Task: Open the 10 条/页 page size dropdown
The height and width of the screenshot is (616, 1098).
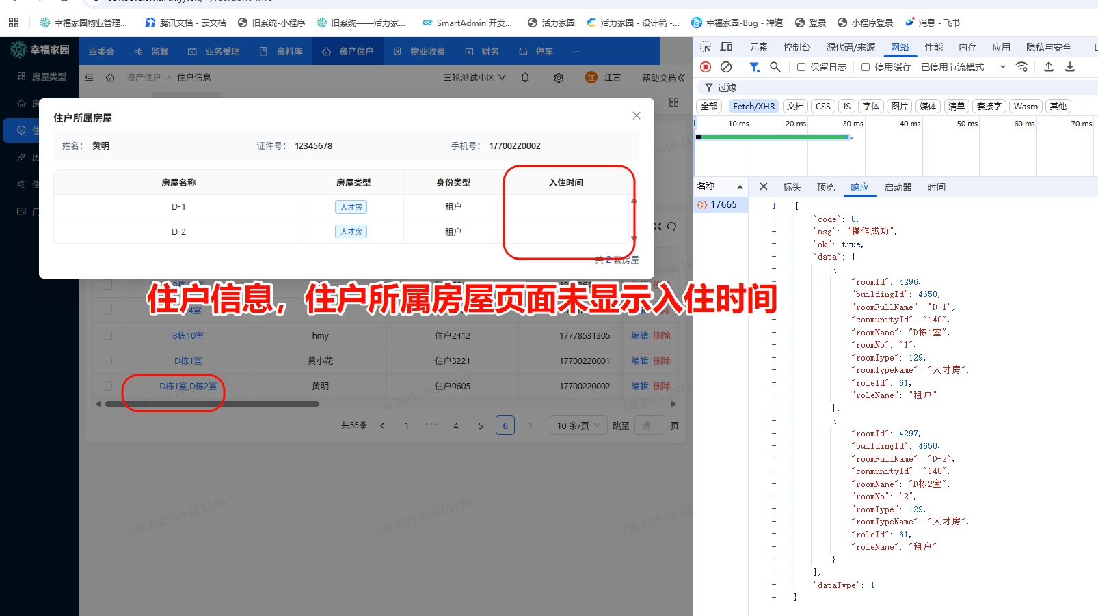Action: [578, 425]
